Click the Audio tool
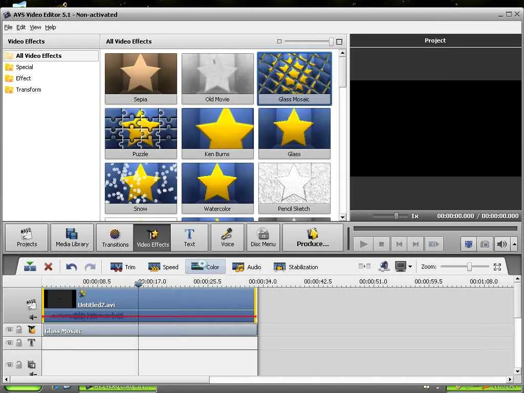 [247, 267]
